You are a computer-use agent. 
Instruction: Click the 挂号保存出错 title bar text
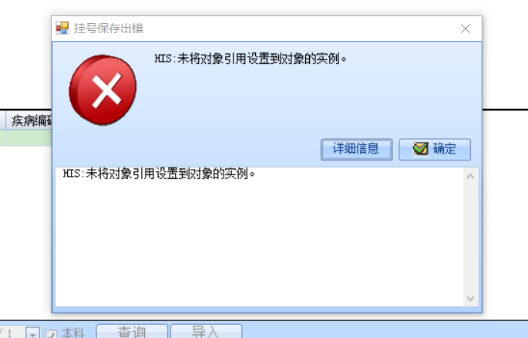click(x=109, y=29)
